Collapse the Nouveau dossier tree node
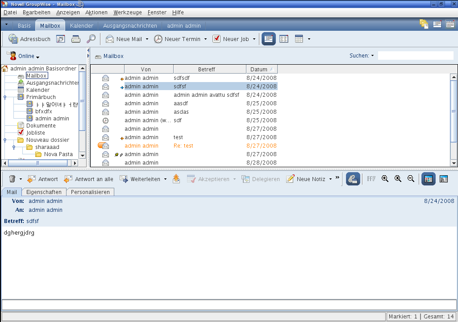Image resolution: width=458 pixels, height=322 pixels. pos(4,140)
